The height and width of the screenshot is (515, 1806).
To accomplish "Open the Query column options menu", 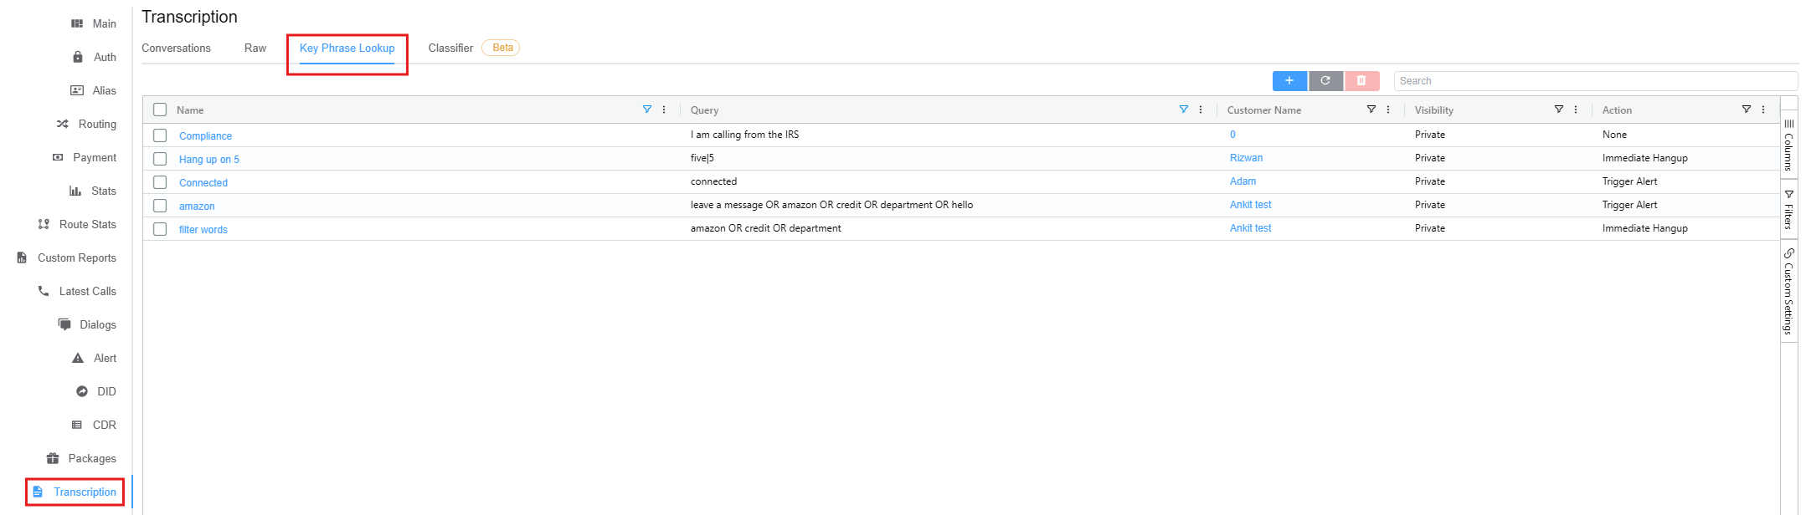I will [x=1201, y=110].
